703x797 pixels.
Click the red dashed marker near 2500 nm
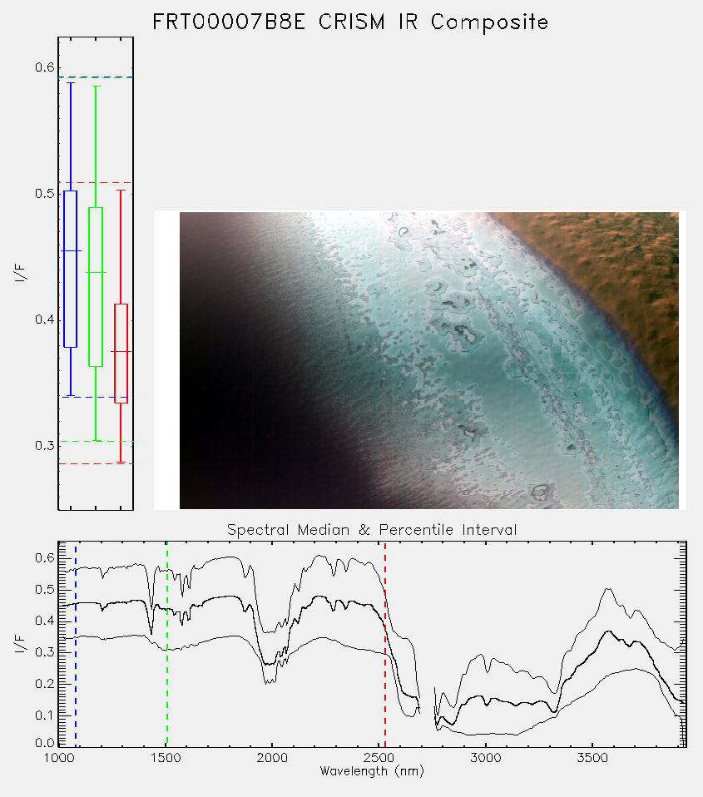(x=385, y=644)
